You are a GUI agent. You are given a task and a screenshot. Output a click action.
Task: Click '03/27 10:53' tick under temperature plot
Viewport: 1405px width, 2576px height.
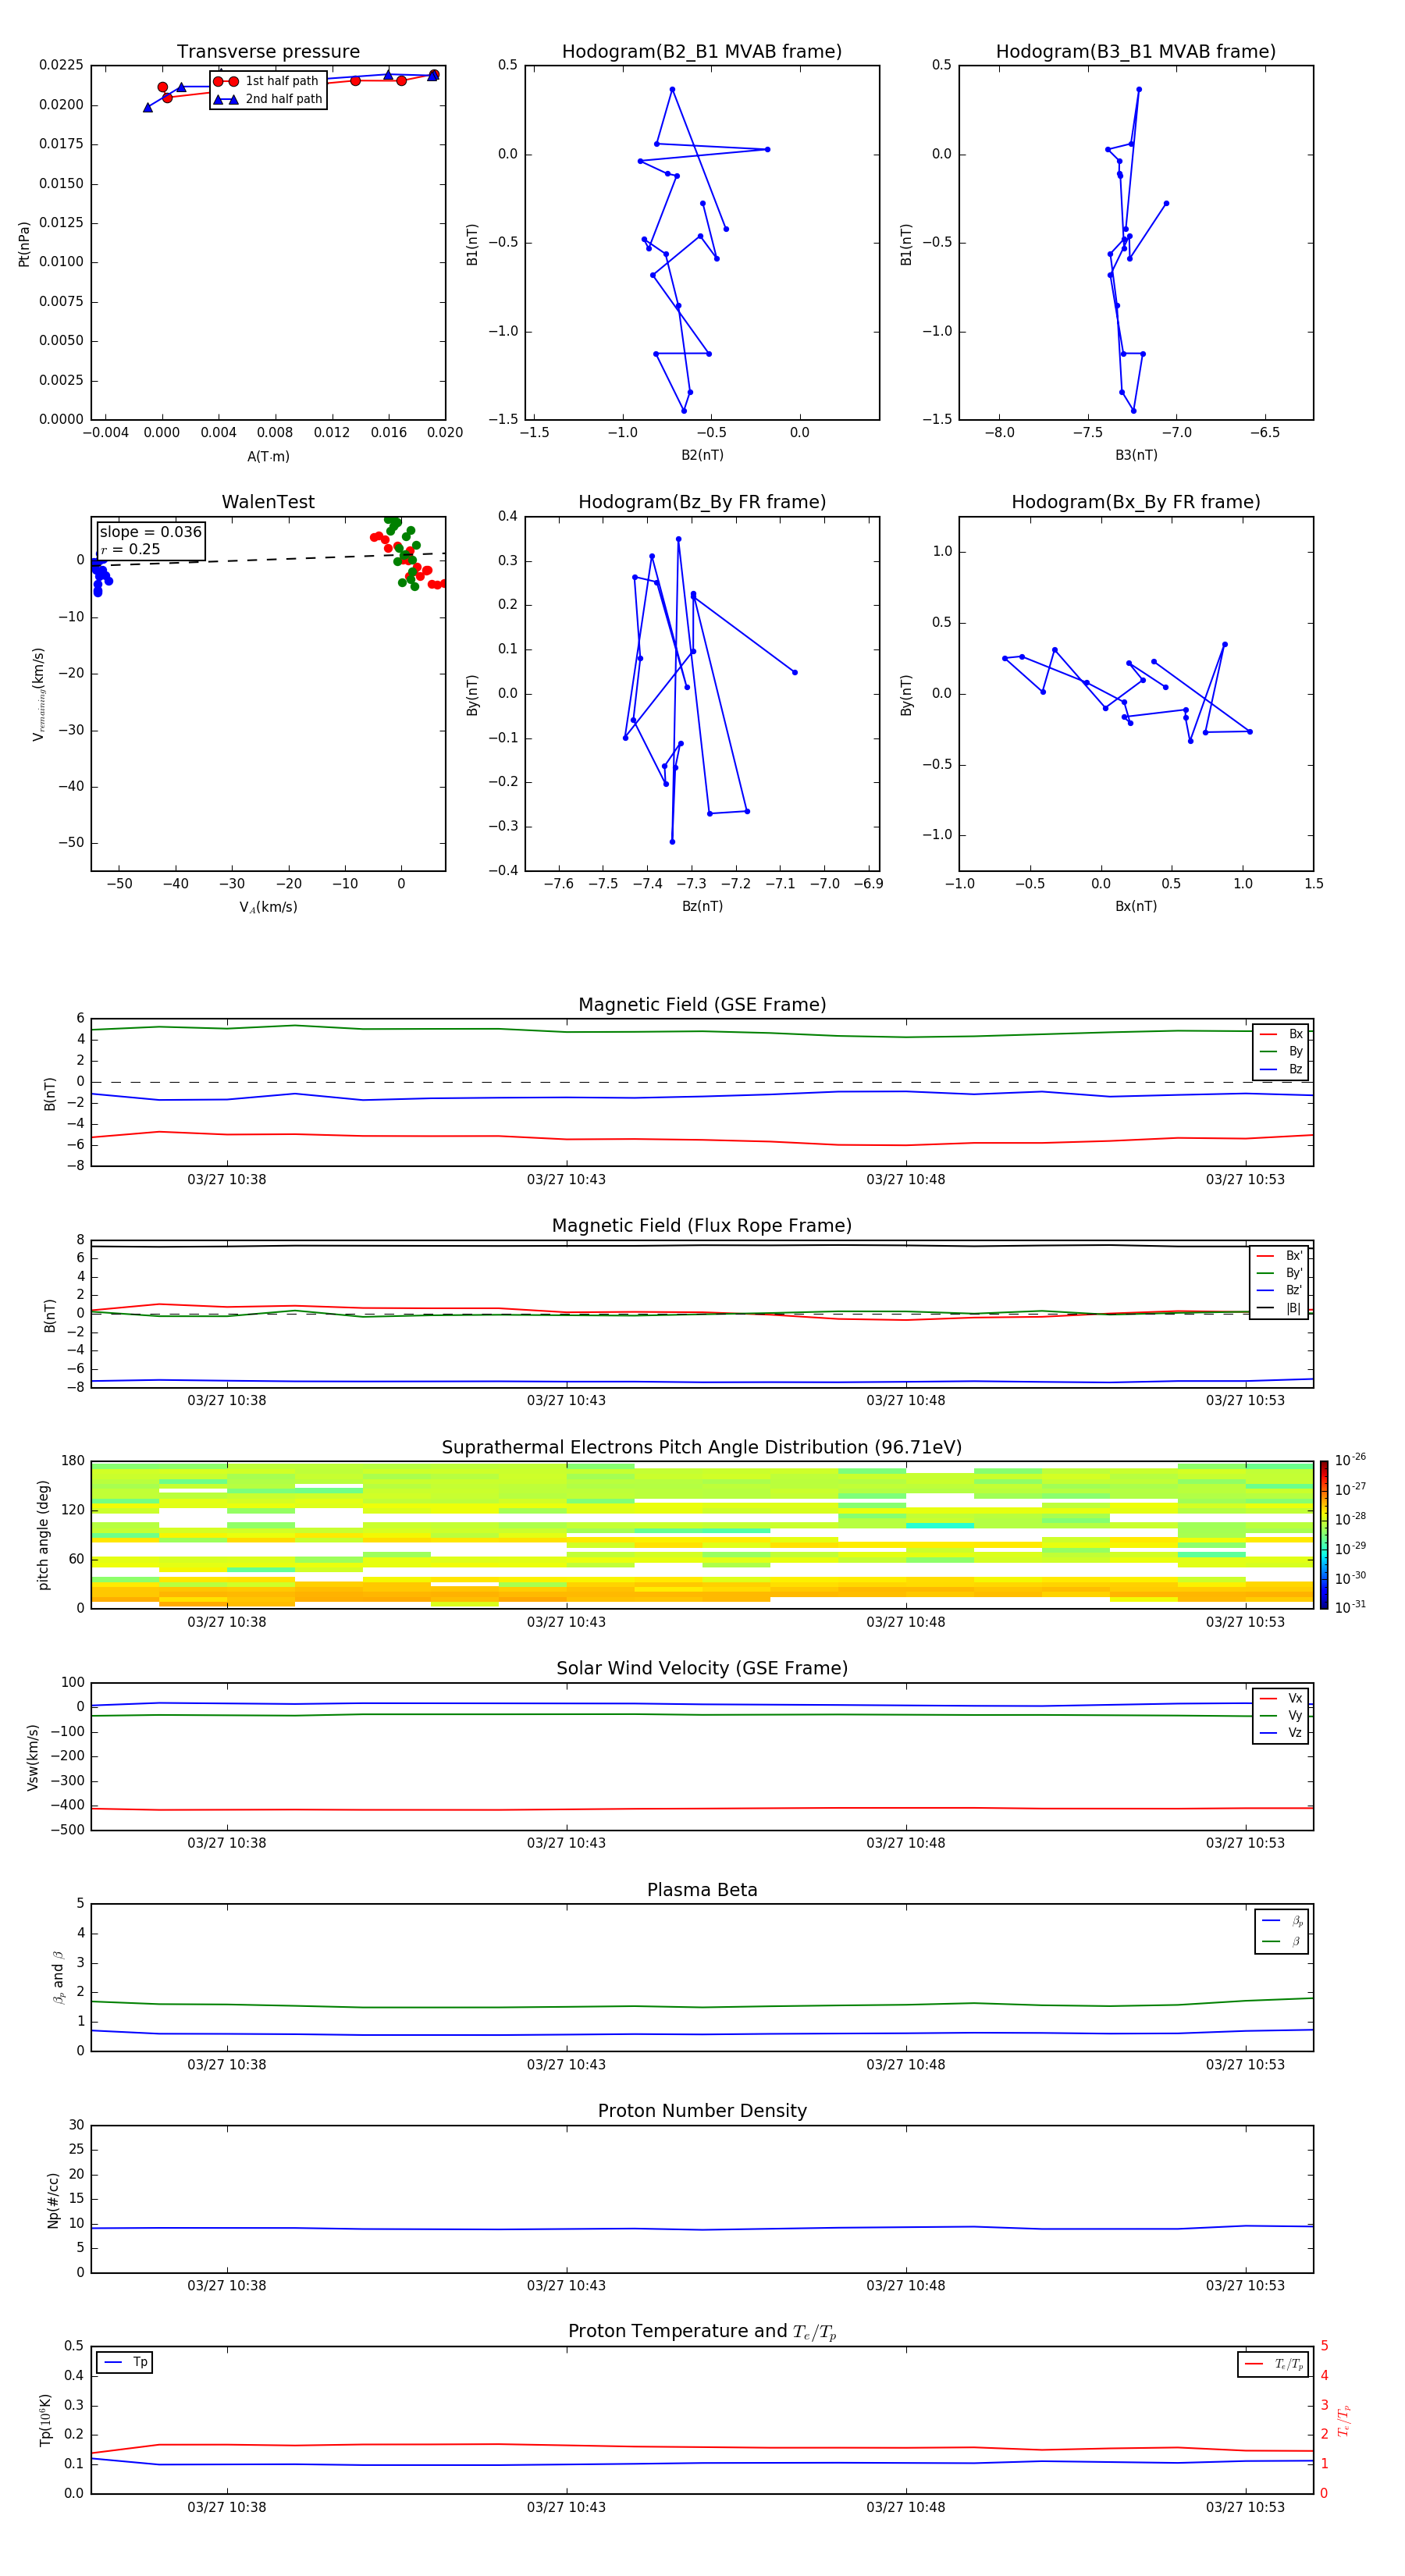tap(1245, 2507)
